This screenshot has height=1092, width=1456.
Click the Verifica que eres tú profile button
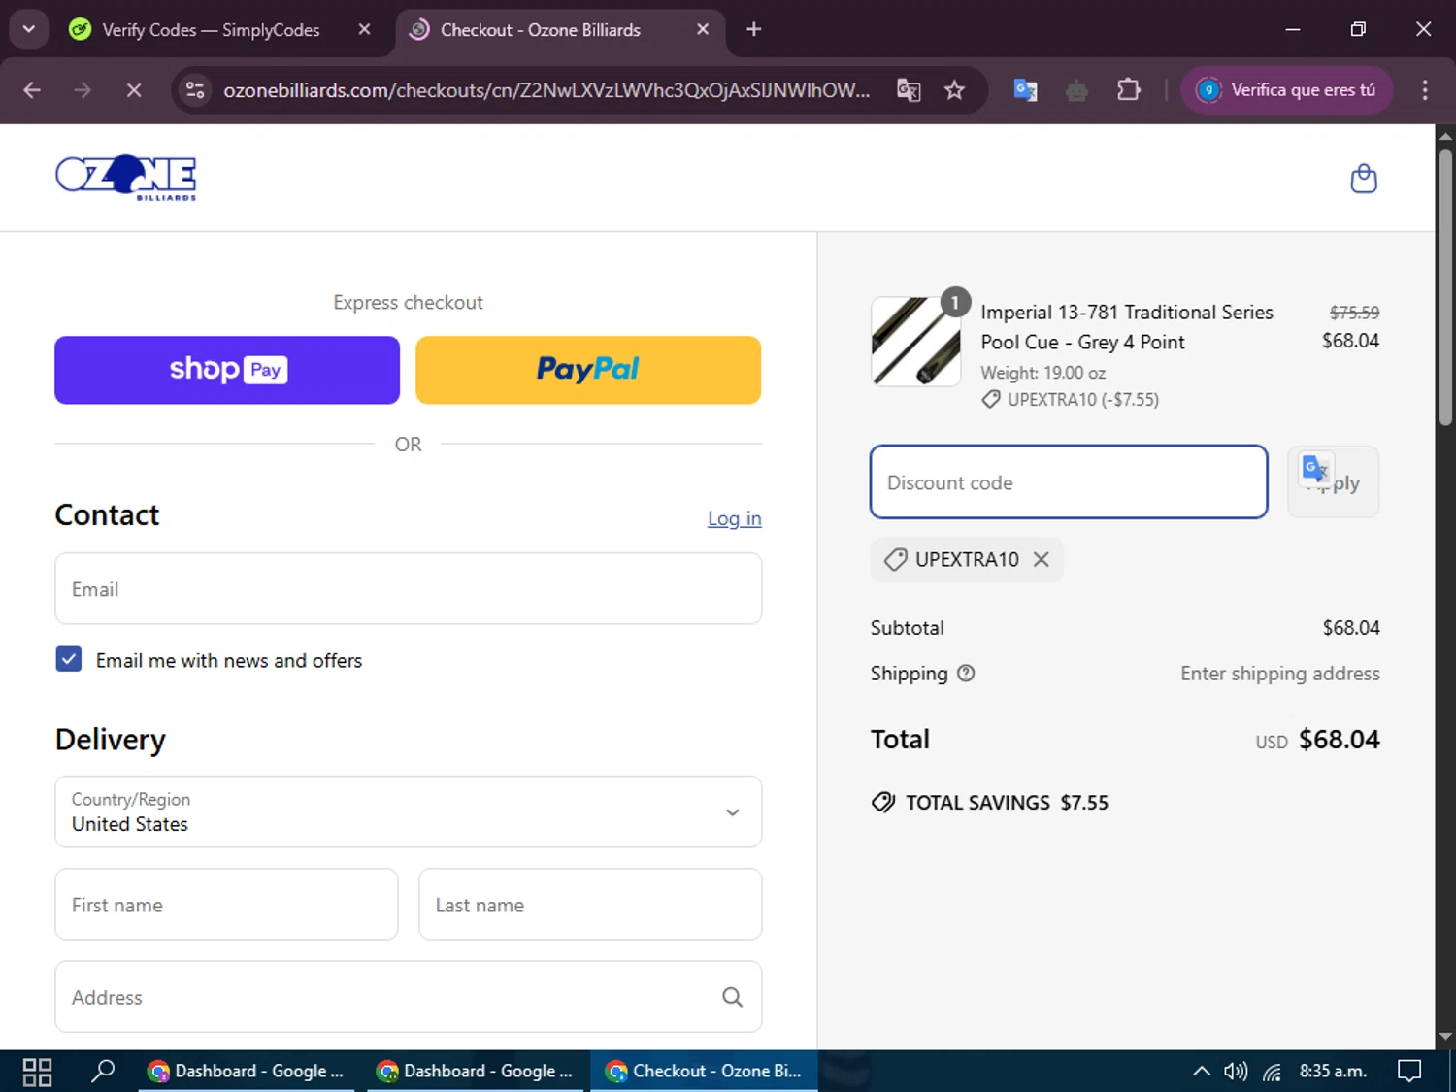(x=1286, y=90)
